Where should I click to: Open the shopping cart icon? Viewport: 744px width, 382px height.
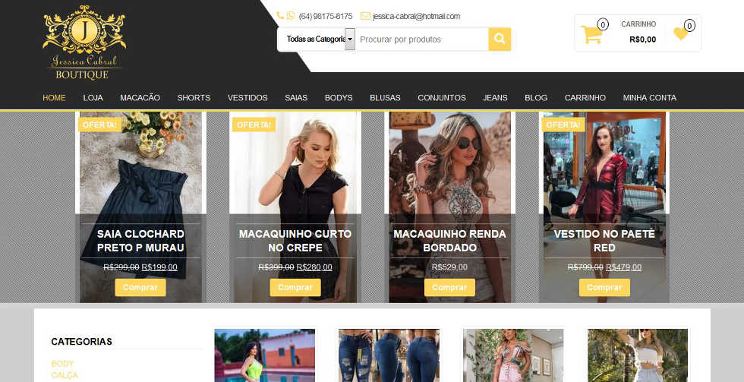591,34
